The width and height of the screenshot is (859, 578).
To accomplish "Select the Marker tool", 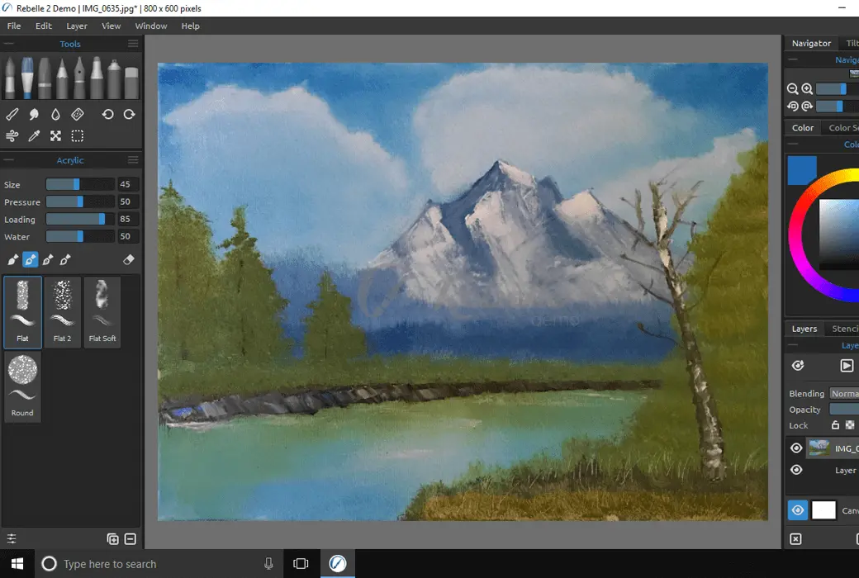I will [97, 78].
